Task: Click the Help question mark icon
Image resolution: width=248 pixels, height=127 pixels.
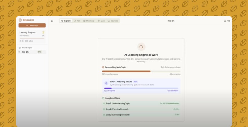Action: pos(225,21)
